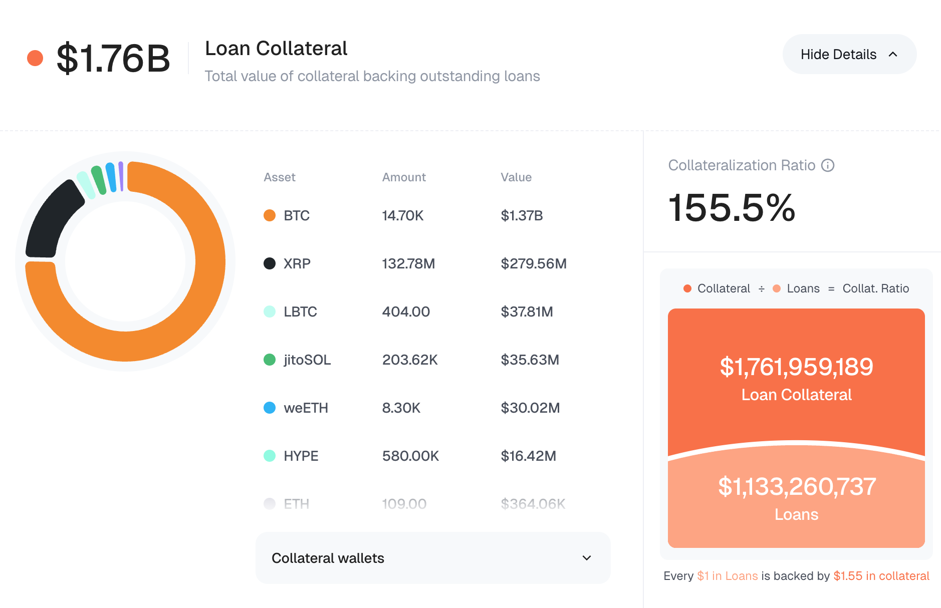This screenshot has width=941, height=608.
Task: Click the orange dot beside $1.76B
Action: [35, 58]
